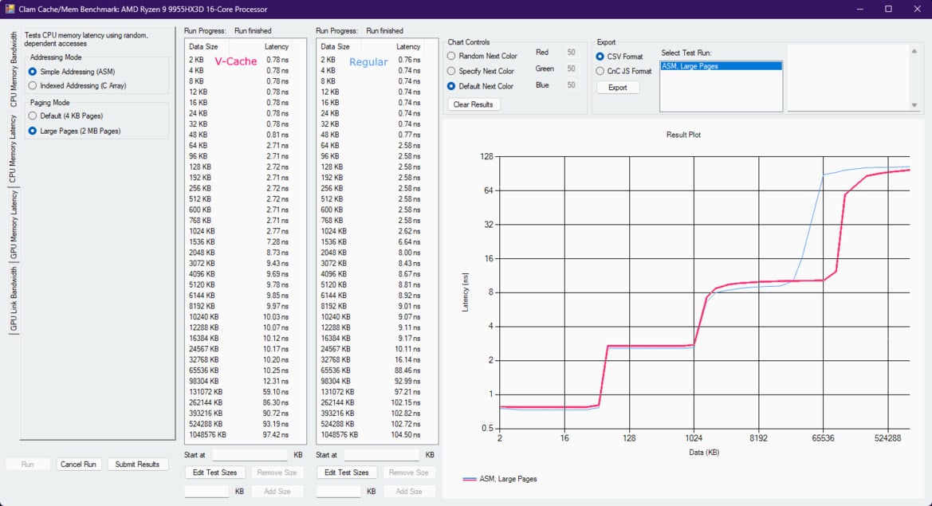Switch to the CPU Memory Bandwidth tab

(13, 69)
